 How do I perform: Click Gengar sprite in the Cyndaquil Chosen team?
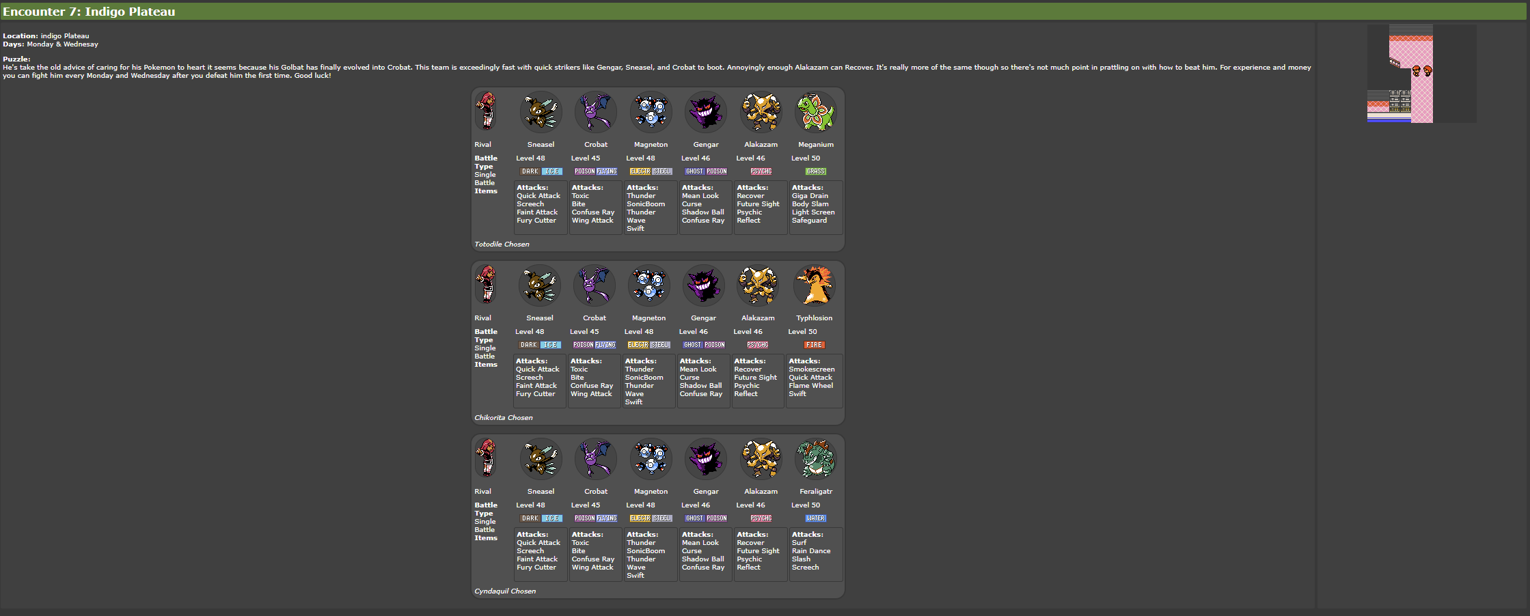coord(706,459)
